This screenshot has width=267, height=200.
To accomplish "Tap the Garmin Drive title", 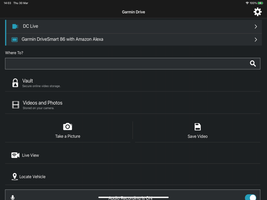I will tap(133, 12).
